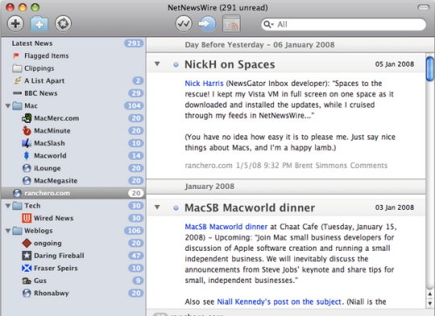Screen dimensions: 435x316
Task: Click the Fraser Speirs flag icon
Action: click(x=27, y=268)
